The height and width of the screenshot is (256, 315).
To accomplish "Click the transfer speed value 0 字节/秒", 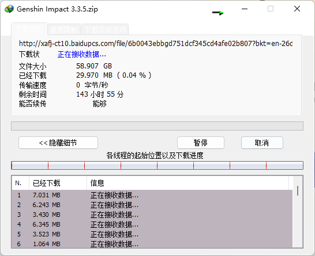I will point(92,85).
